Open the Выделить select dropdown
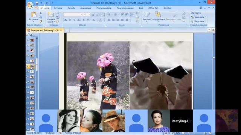Image resolution: width=241 pixels, height=135 pixels. pos(198,21)
